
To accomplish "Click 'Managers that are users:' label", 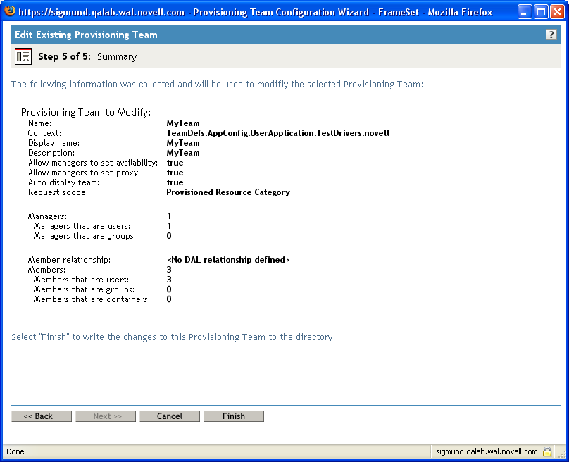I will [82, 226].
